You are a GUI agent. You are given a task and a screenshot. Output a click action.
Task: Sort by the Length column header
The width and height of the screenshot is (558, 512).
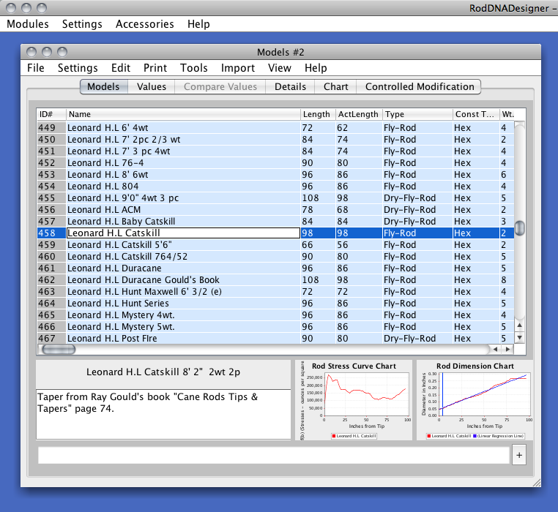click(318, 114)
